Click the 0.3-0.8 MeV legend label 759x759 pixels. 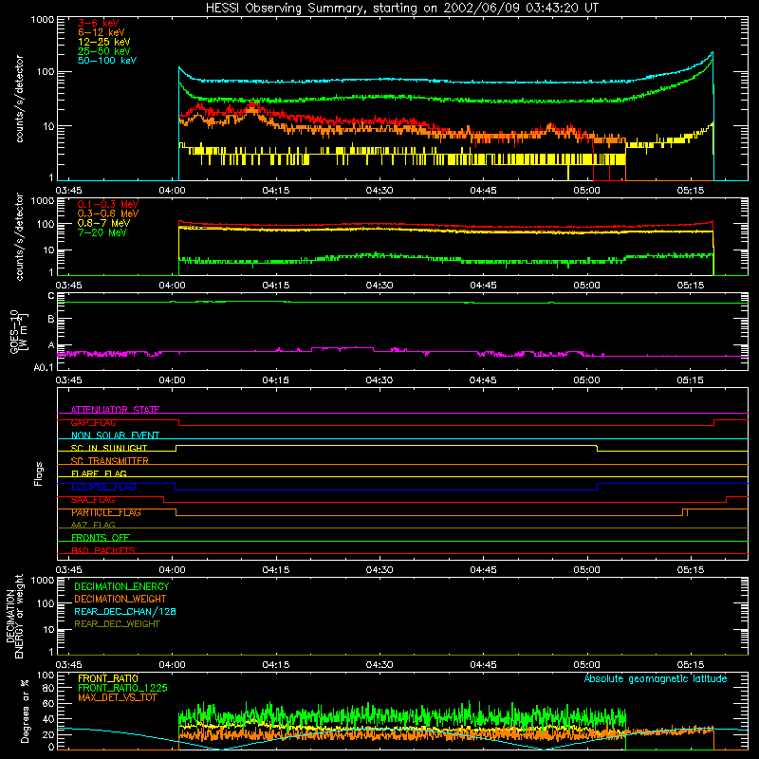point(108,213)
